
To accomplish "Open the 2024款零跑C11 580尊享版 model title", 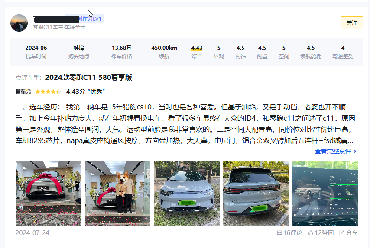I will click(88, 77).
